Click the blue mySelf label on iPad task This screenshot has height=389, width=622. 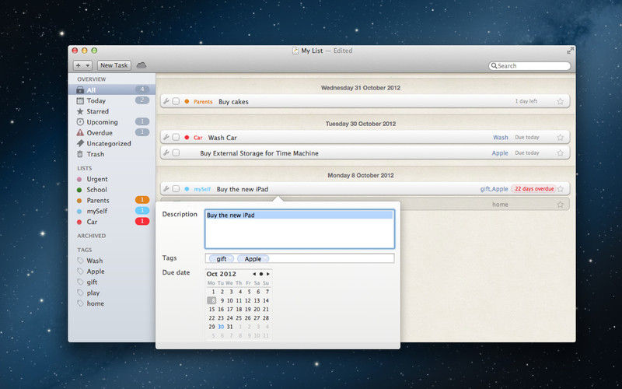point(202,189)
